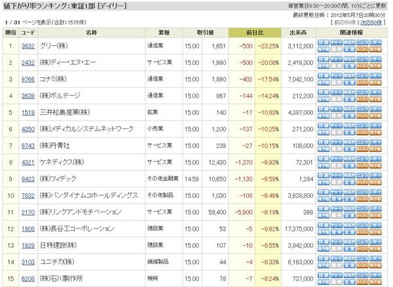
Task: Click チャート button for (株)フィデック
Action: [x=337, y=176]
